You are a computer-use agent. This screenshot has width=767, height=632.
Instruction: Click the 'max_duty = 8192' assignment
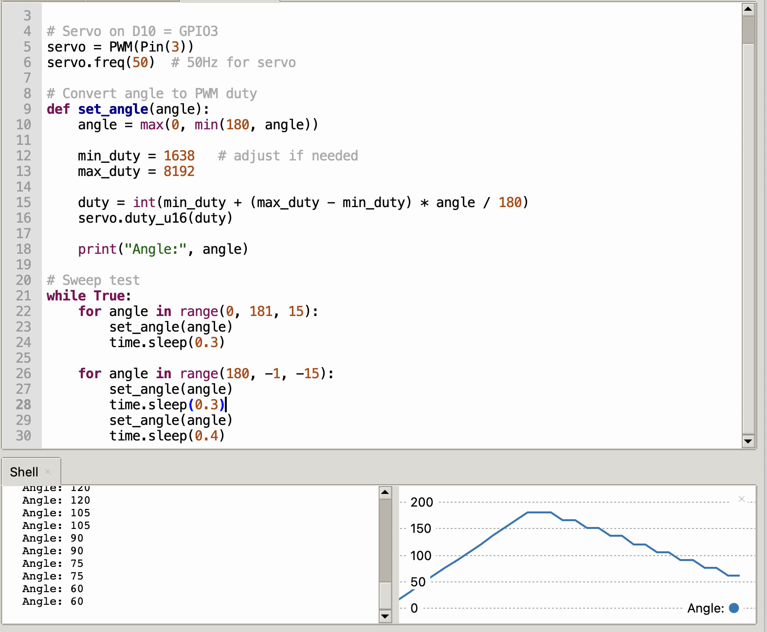point(136,172)
